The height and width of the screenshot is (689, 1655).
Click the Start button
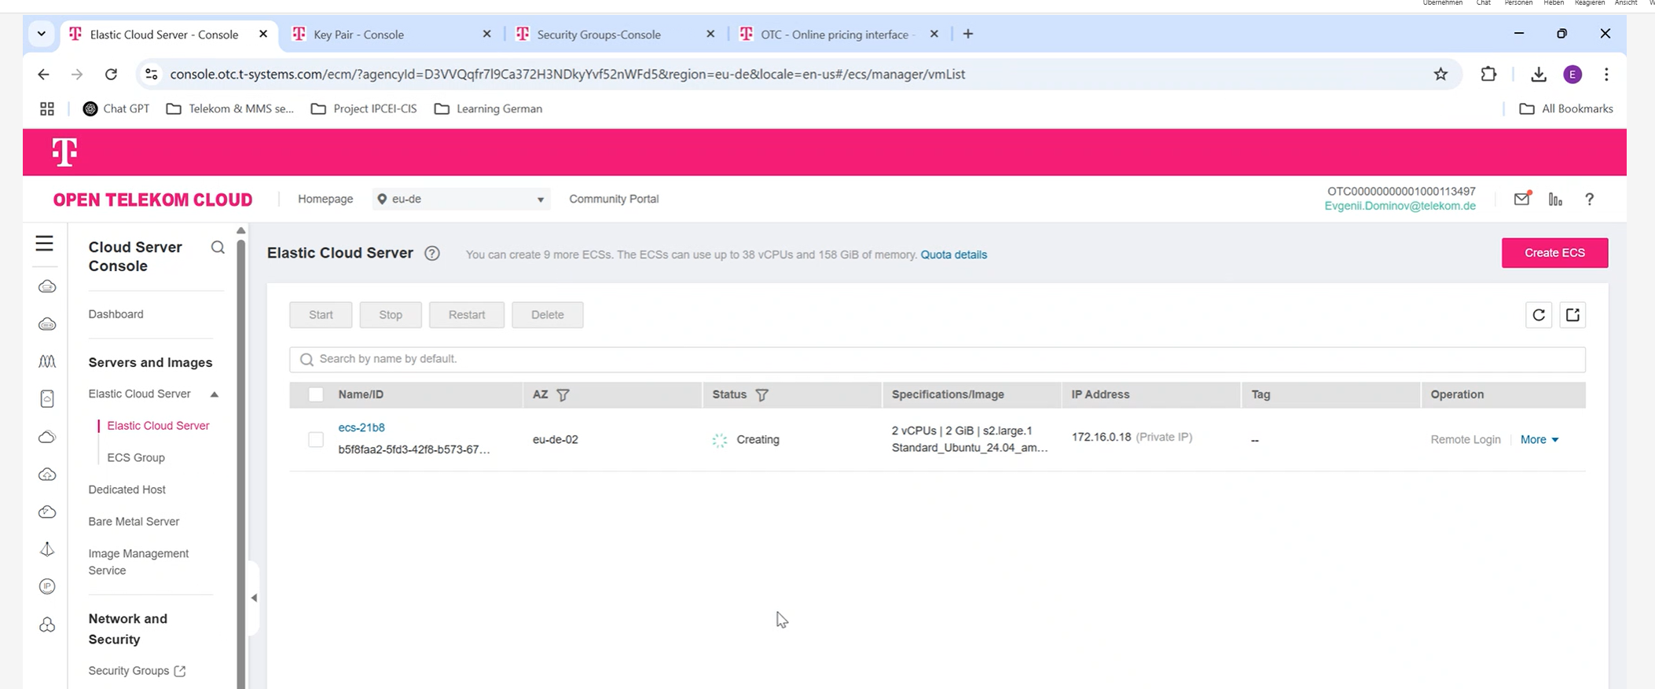tap(321, 315)
